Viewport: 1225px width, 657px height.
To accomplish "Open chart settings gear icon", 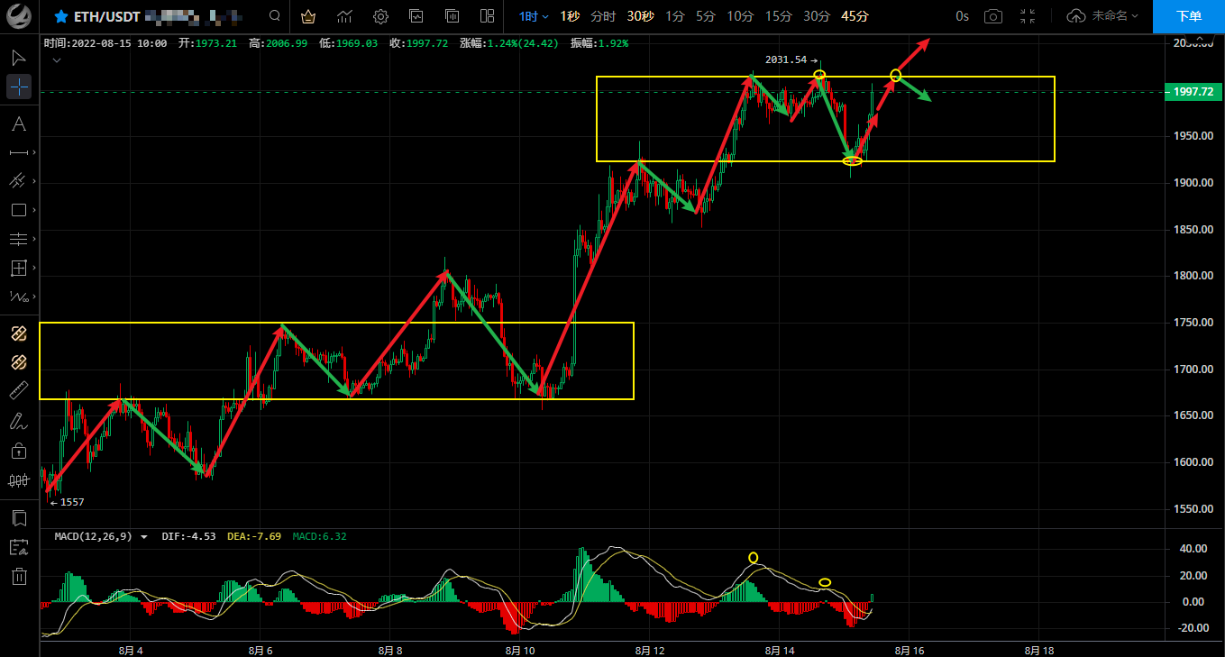I will pyautogui.click(x=380, y=16).
